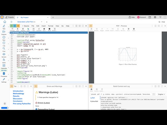Image resolution: width=167 pixels, height=125 pixels.
Task: Toggle the sidebar switch at bottom left
Action: pos(5,108)
